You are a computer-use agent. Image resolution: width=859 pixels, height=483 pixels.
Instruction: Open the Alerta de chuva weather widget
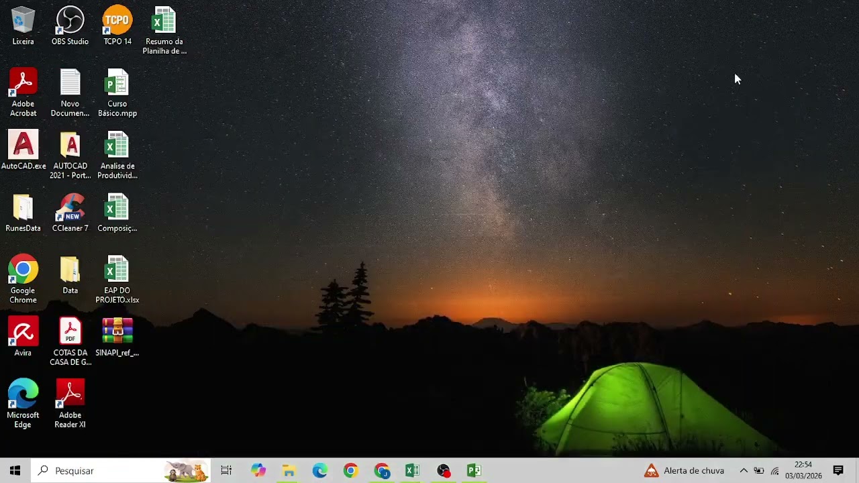click(685, 470)
